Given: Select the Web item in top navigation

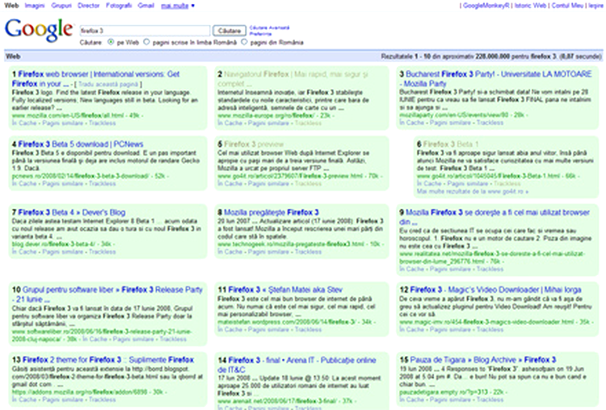Looking at the screenshot, I should click(x=11, y=6).
